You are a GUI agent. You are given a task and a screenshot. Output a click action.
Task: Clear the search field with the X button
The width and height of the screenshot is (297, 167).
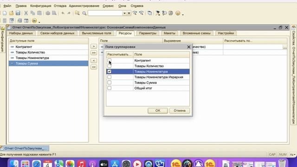click(x=129, y=13)
